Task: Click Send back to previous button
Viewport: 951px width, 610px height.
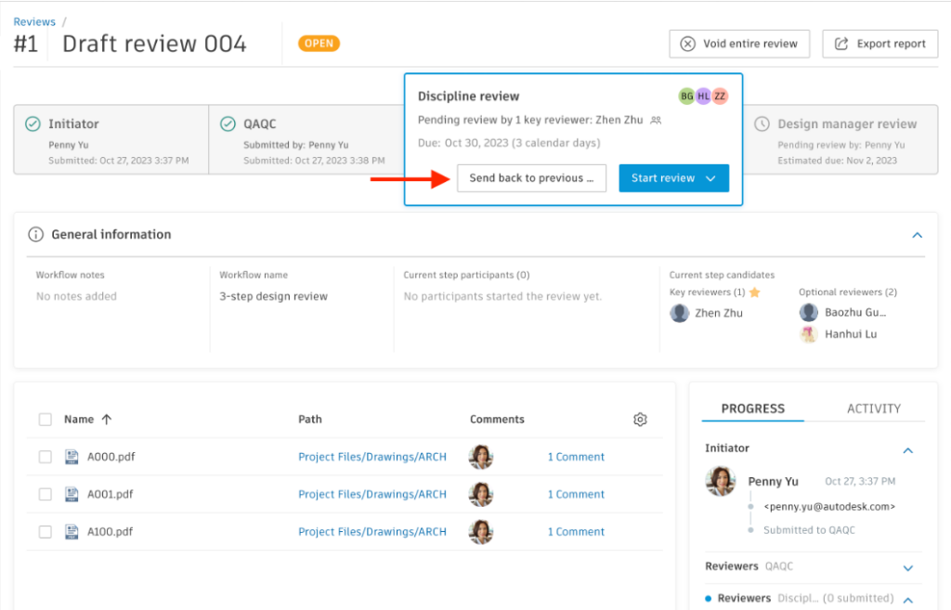Action: click(531, 178)
